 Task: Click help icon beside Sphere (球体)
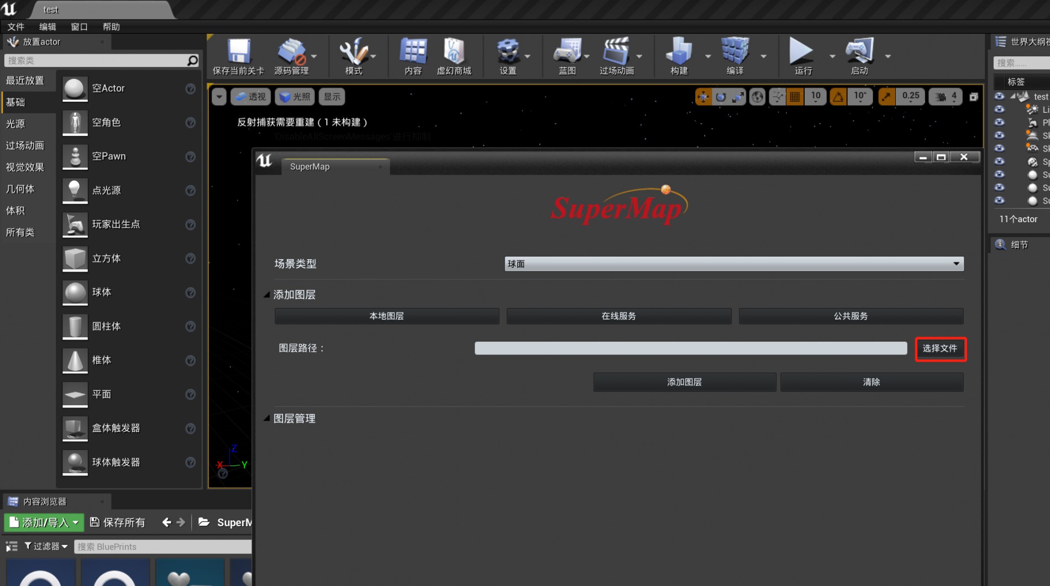click(x=190, y=292)
